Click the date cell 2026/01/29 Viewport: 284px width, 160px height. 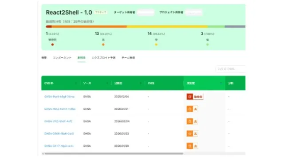[x=122, y=146]
